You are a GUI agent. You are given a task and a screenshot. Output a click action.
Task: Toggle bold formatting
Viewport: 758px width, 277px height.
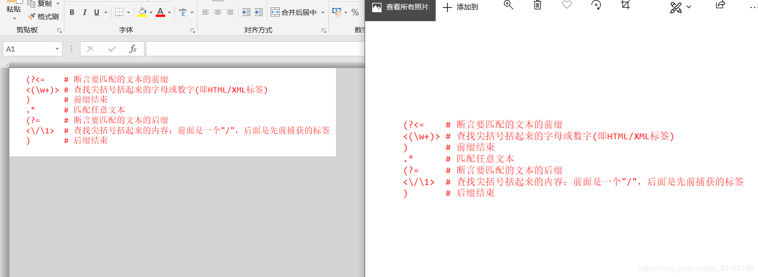pyautogui.click(x=72, y=13)
